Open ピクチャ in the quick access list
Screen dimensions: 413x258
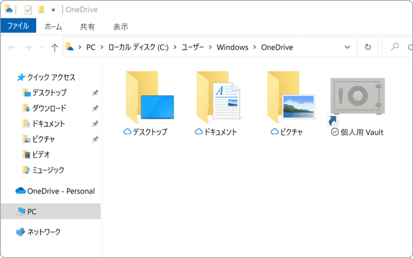coord(39,139)
